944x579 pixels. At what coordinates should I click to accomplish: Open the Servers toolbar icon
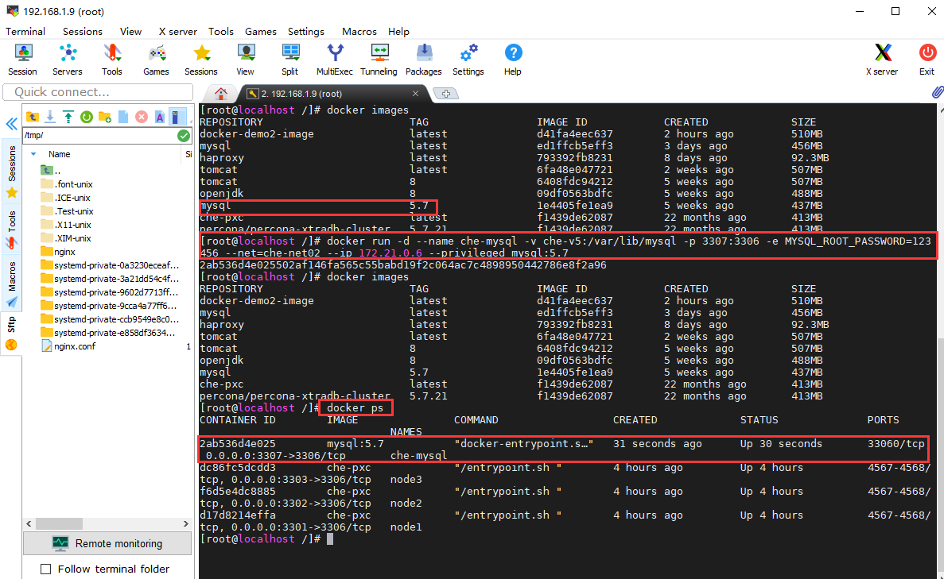(x=68, y=60)
